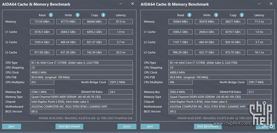This screenshot has height=133, width=277.
Task: Click Memory Bus value 3092.4 MHz
Action: click(181, 92)
